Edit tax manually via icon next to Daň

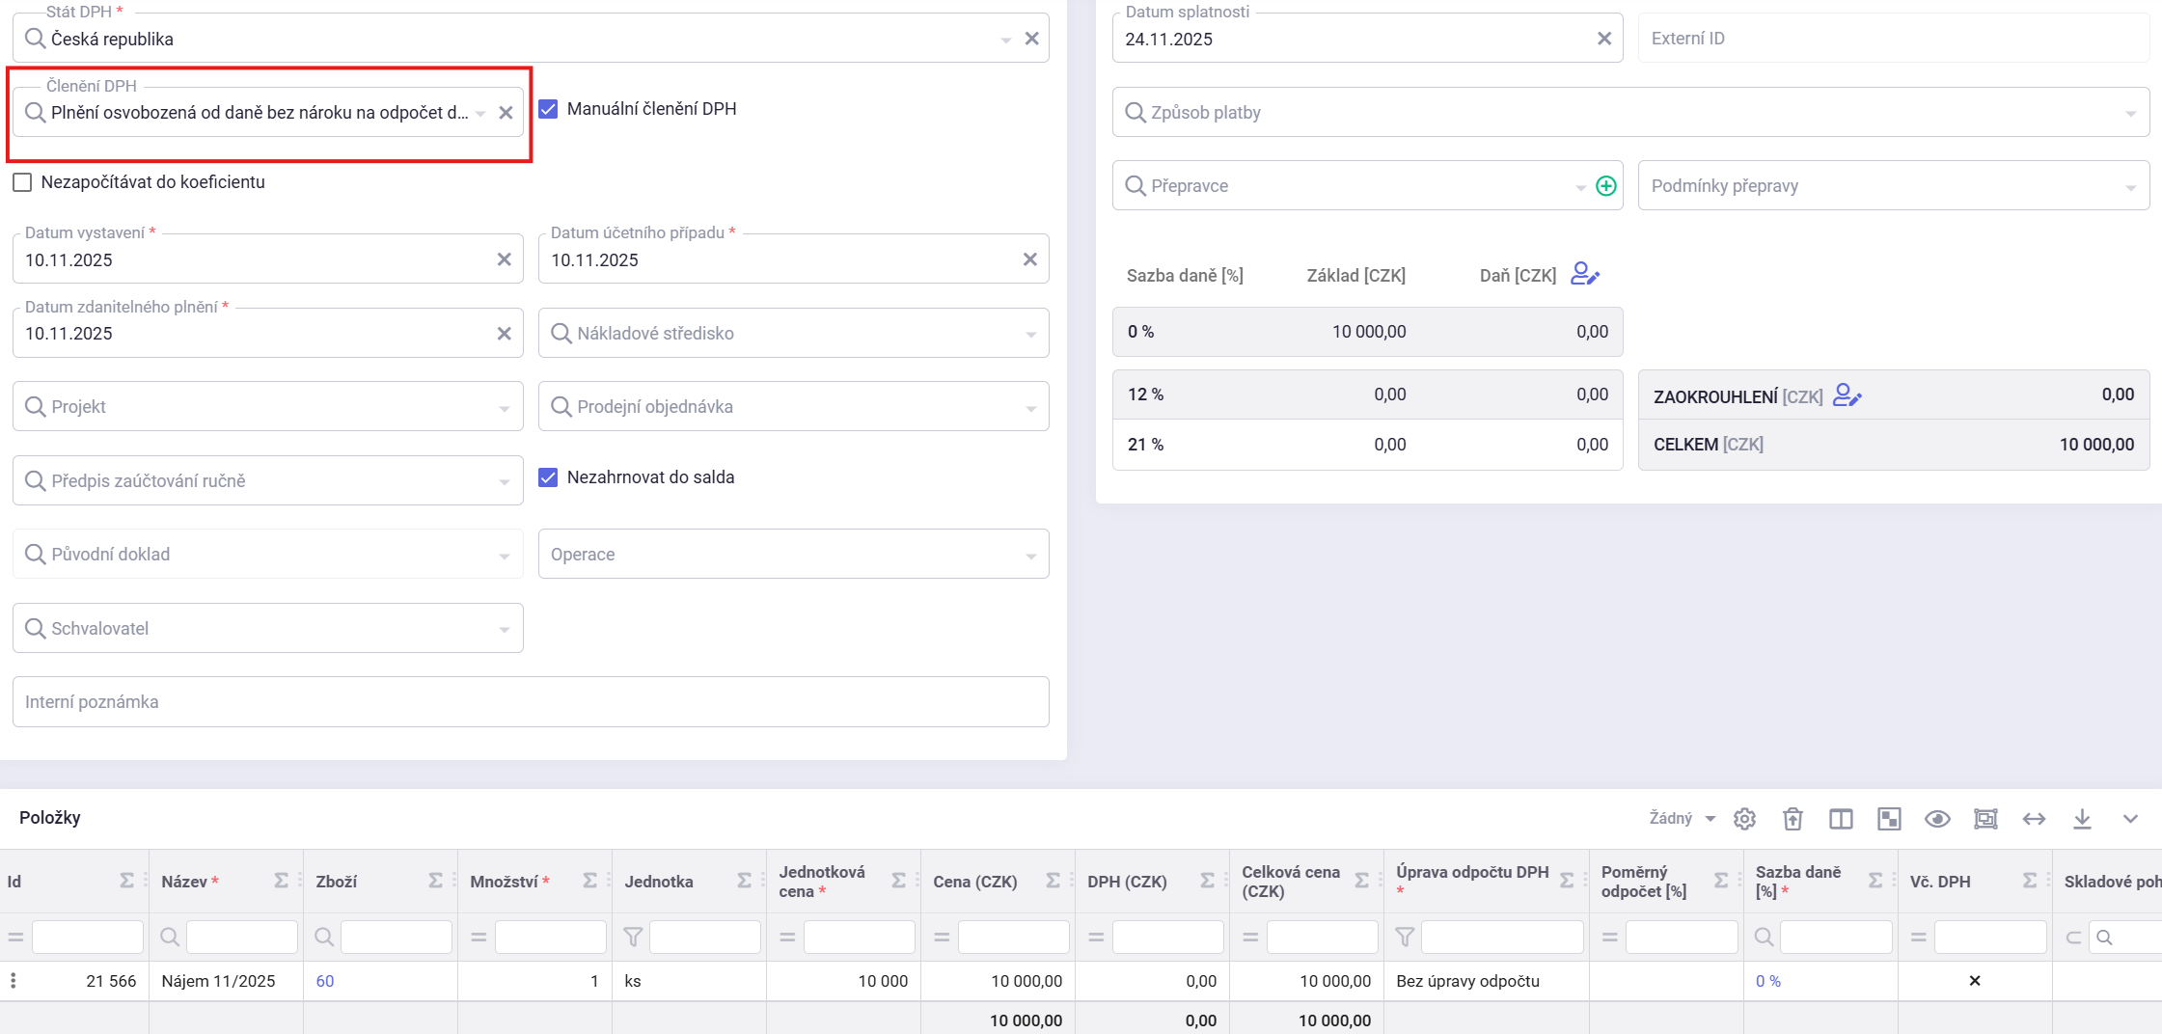click(x=1584, y=275)
